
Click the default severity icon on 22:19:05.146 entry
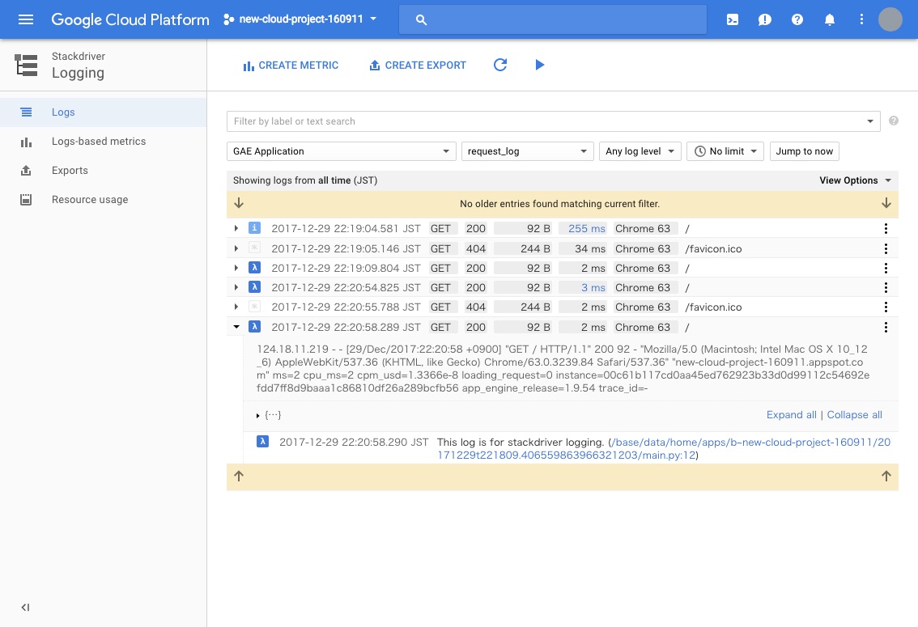pos(254,248)
